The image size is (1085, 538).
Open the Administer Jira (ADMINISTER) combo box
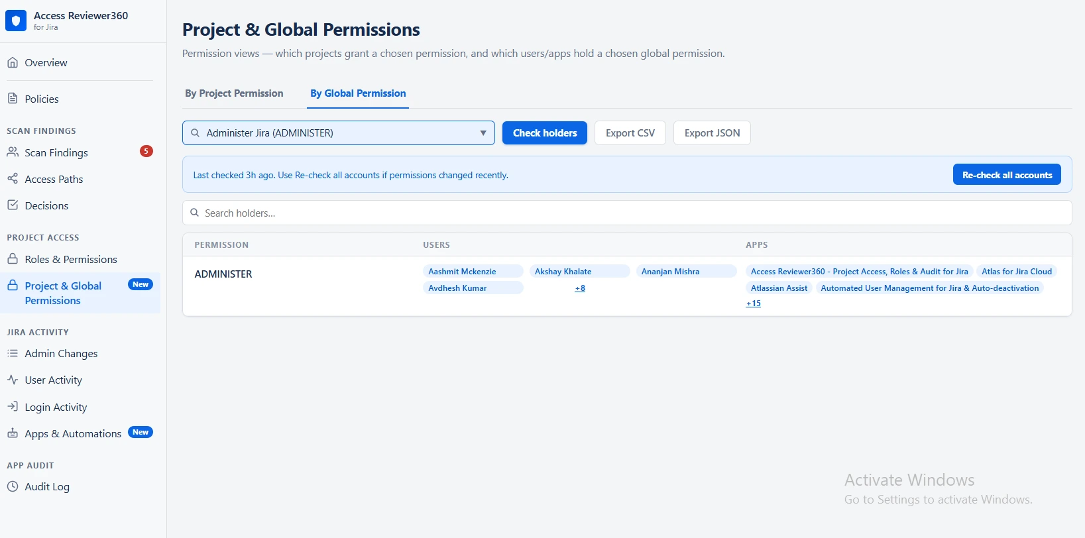tap(339, 133)
